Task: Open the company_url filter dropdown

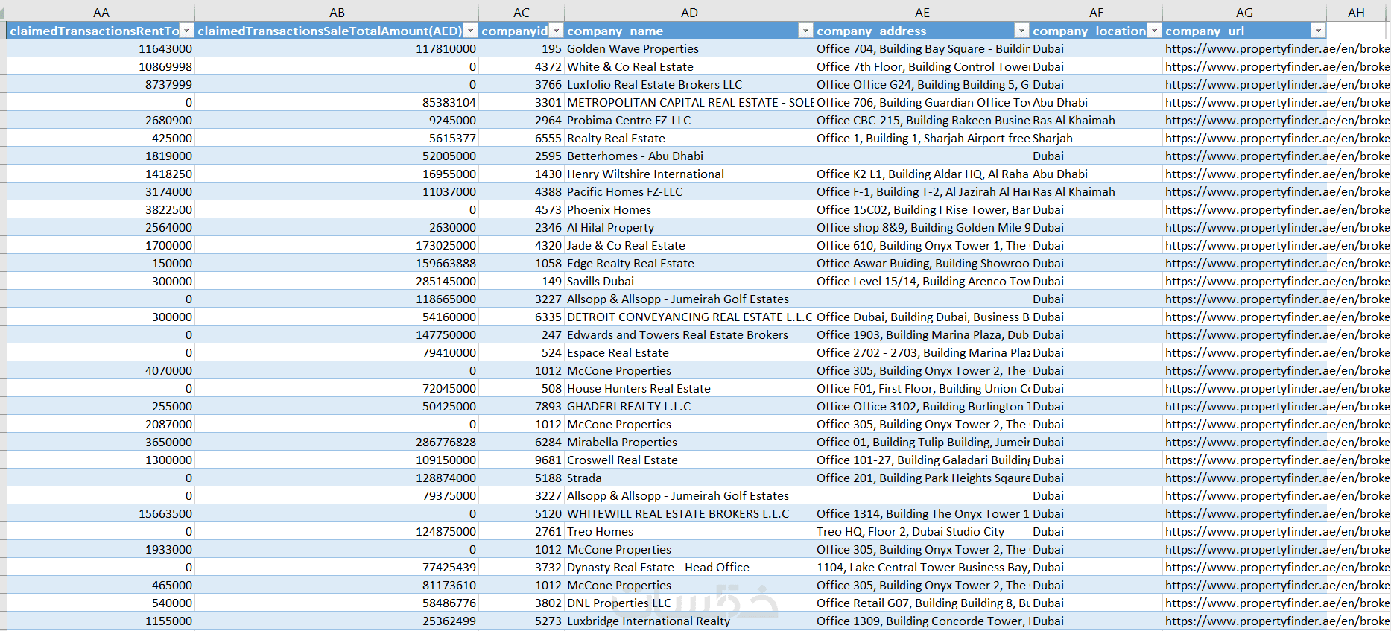Action: click(1318, 31)
